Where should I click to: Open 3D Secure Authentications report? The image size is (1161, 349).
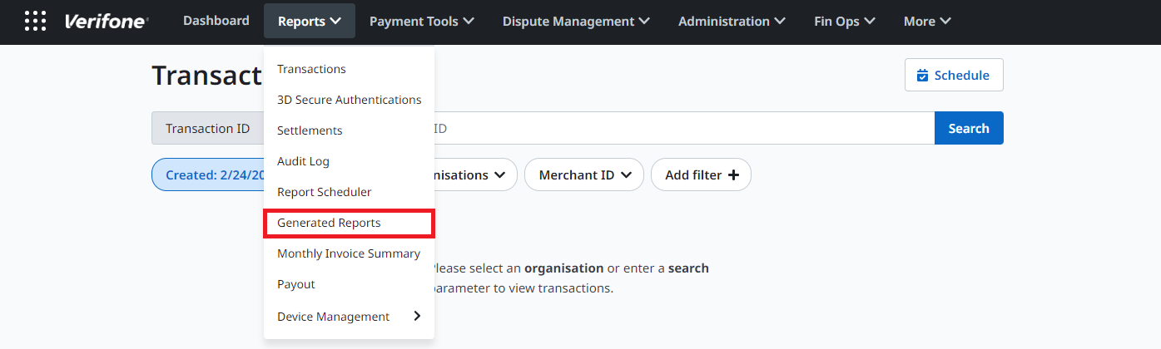click(x=349, y=100)
